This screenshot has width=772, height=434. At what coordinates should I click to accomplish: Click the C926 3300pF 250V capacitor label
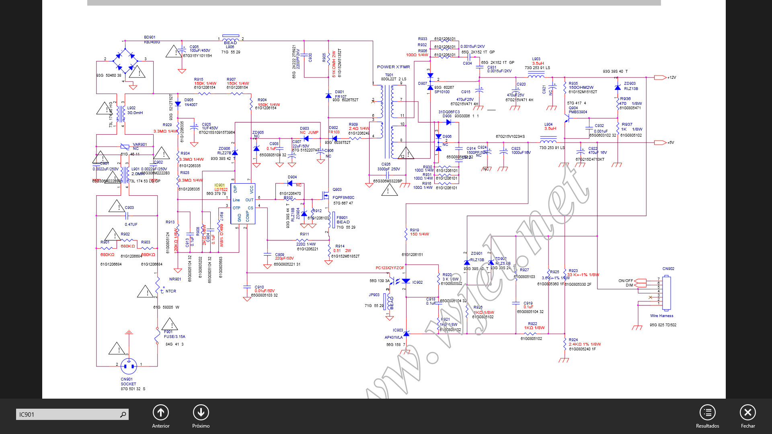coord(388,167)
